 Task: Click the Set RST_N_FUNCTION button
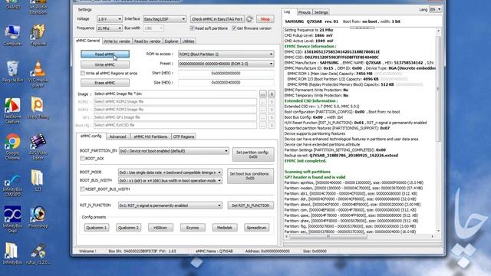pyautogui.click(x=251, y=205)
